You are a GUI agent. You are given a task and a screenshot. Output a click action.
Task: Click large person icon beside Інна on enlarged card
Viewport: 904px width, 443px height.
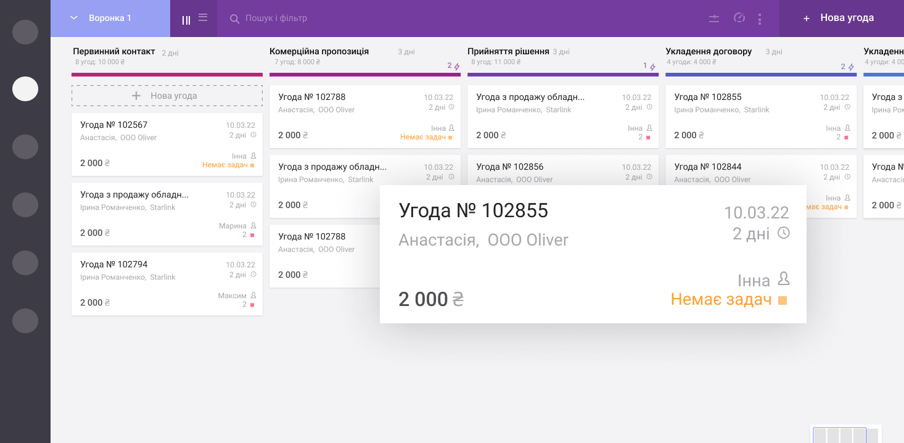pyautogui.click(x=784, y=279)
